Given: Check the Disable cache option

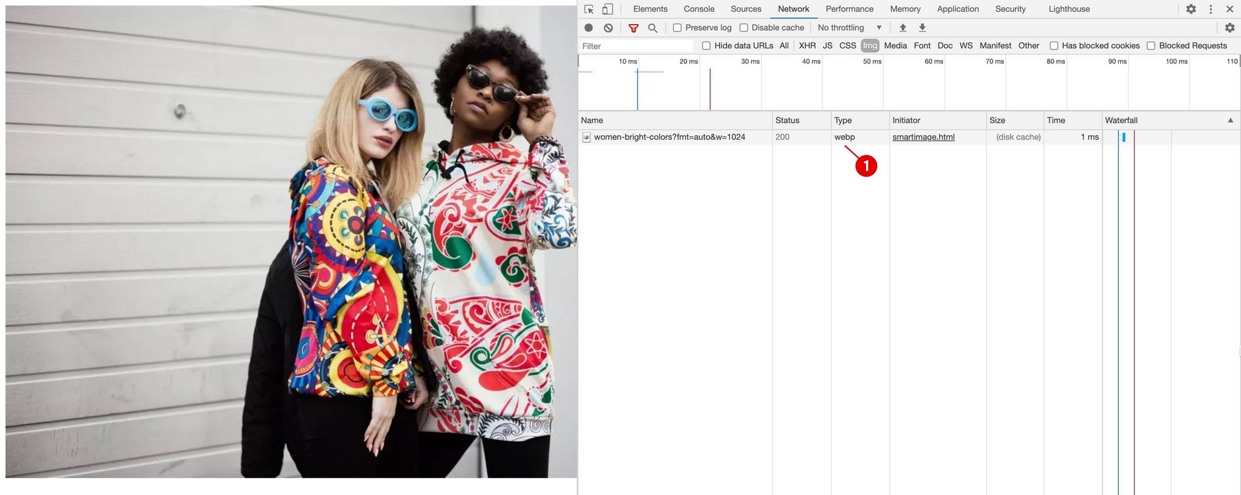Looking at the screenshot, I should pyautogui.click(x=744, y=28).
